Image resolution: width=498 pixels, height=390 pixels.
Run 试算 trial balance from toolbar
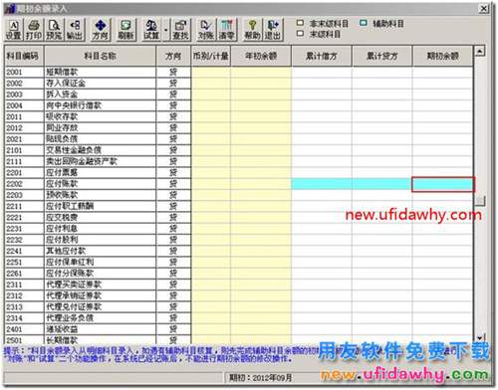(x=151, y=30)
